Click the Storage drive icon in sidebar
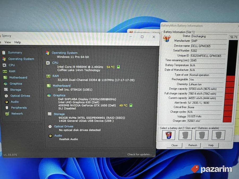This screenshot has width=239, height=179. [6, 90]
